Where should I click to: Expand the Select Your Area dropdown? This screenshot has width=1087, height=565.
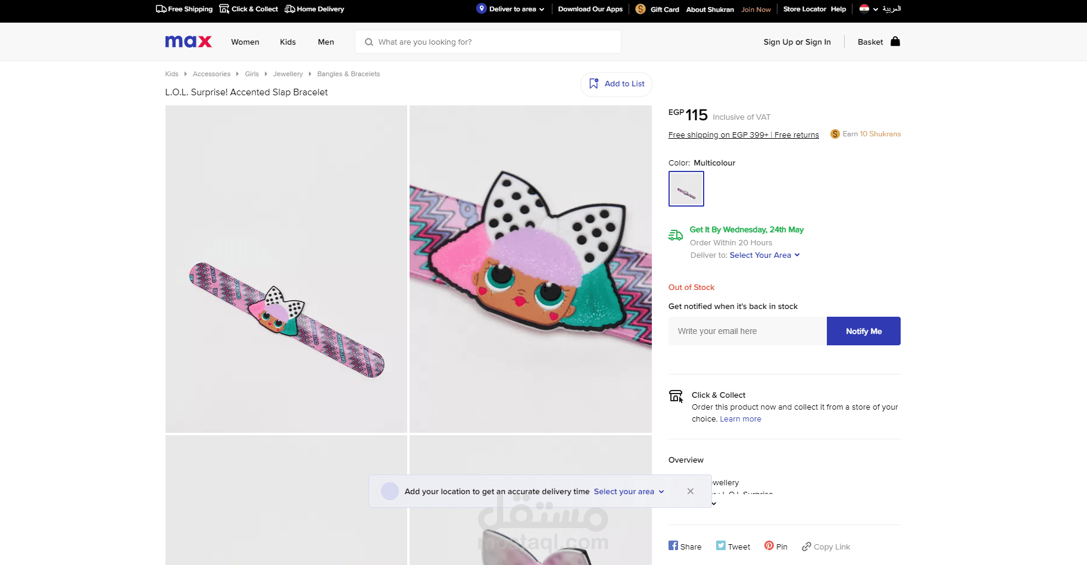click(x=764, y=255)
